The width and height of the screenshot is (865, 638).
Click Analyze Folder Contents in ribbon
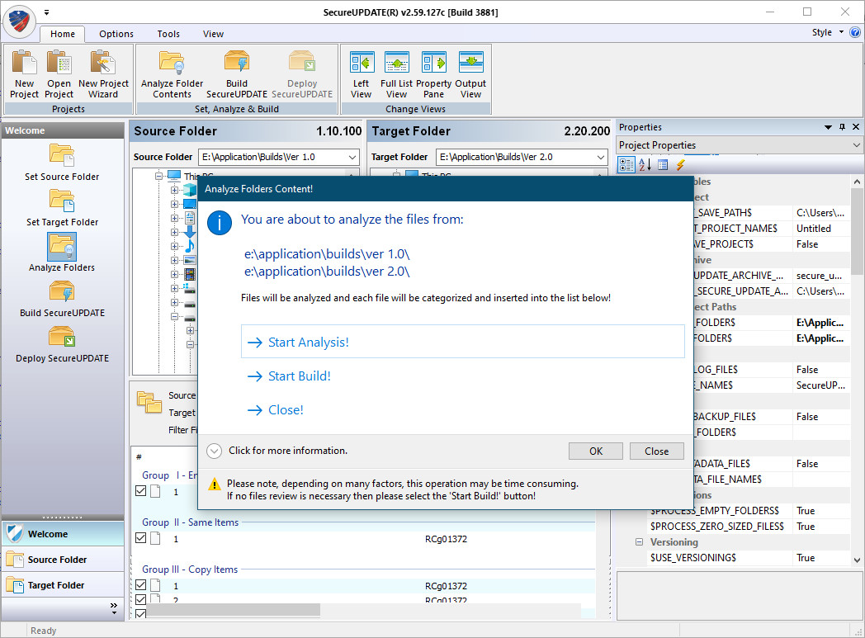173,74
